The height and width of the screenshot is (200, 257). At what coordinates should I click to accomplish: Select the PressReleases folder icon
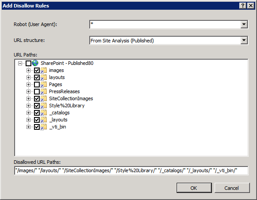pyautogui.click(x=44, y=91)
